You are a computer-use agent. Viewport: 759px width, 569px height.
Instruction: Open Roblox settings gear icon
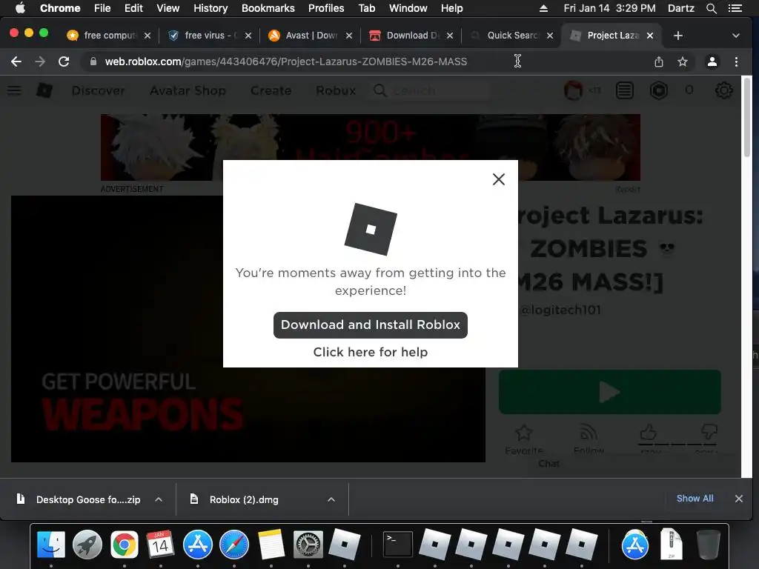723,90
